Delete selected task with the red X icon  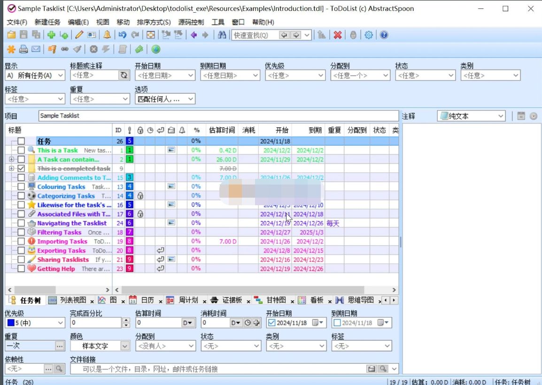[x=337, y=34]
